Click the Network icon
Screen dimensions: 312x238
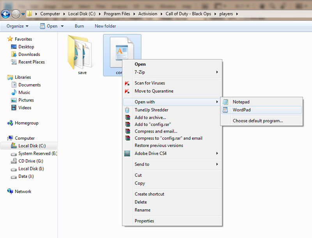10,191
